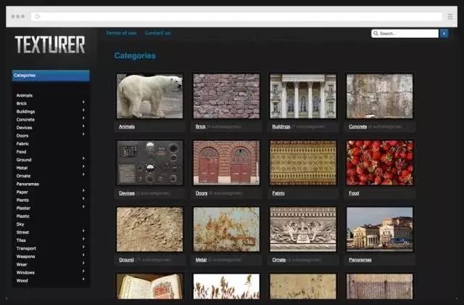Open Devices in the sidebar menu
Screen dimensions: 464x305
click(24, 128)
